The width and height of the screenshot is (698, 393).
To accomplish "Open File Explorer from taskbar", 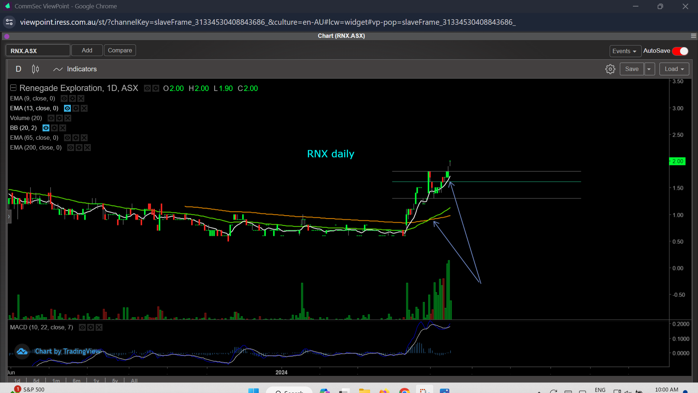I will point(364,391).
